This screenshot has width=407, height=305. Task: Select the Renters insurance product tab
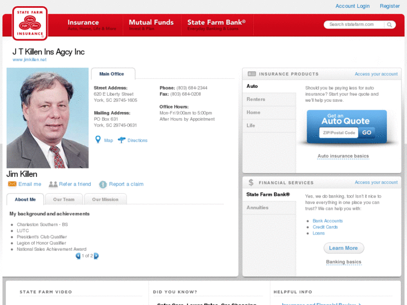tap(269, 99)
